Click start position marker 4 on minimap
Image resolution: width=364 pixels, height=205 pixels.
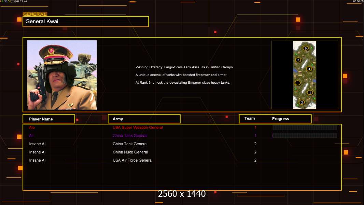point(309,69)
